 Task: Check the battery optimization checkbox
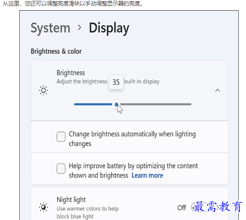coord(61,169)
